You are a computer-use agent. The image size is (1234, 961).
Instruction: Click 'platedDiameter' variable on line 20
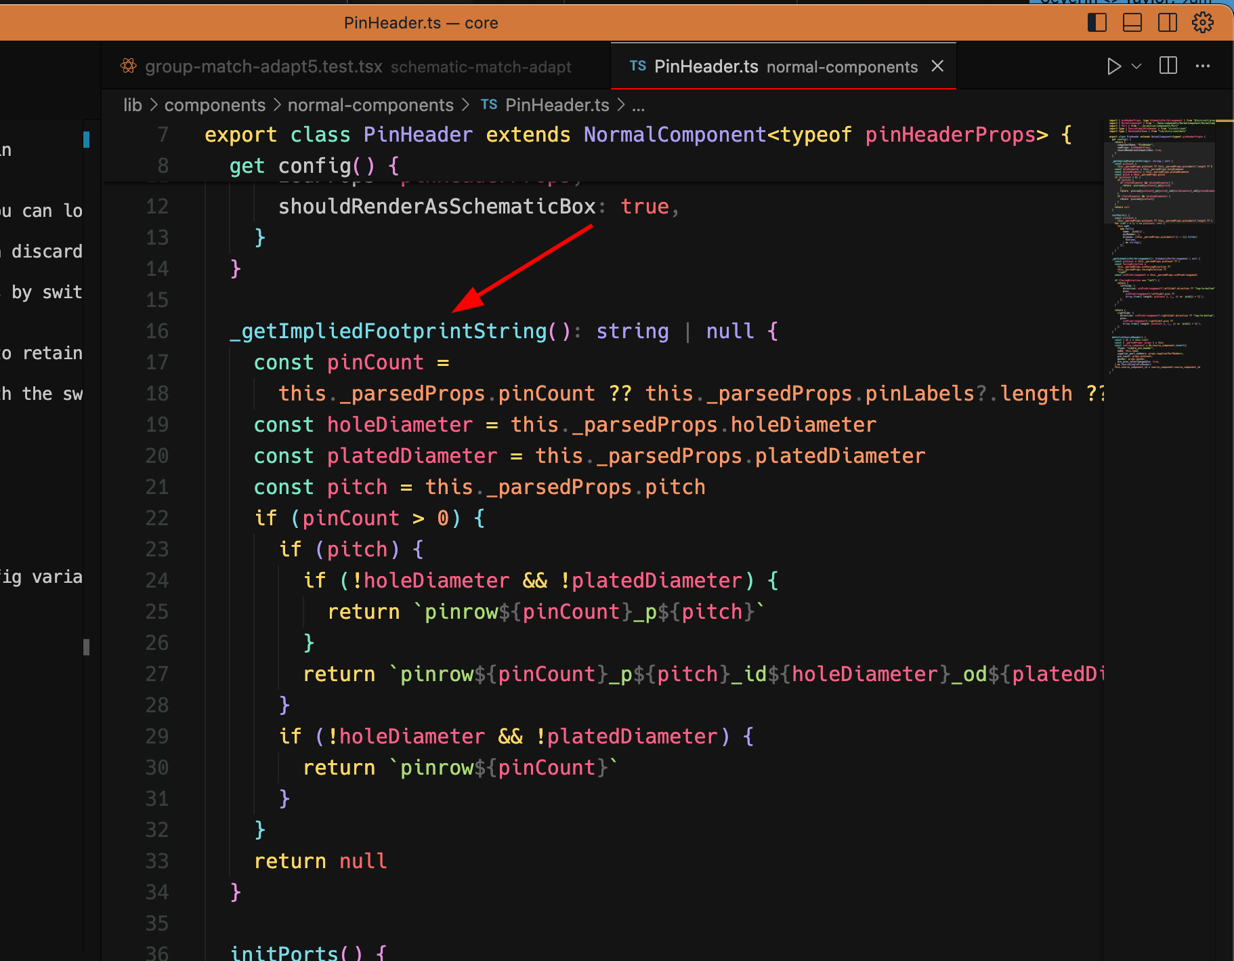point(412,456)
